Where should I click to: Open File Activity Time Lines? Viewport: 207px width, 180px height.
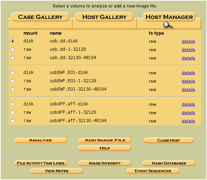pyautogui.click(x=40, y=163)
